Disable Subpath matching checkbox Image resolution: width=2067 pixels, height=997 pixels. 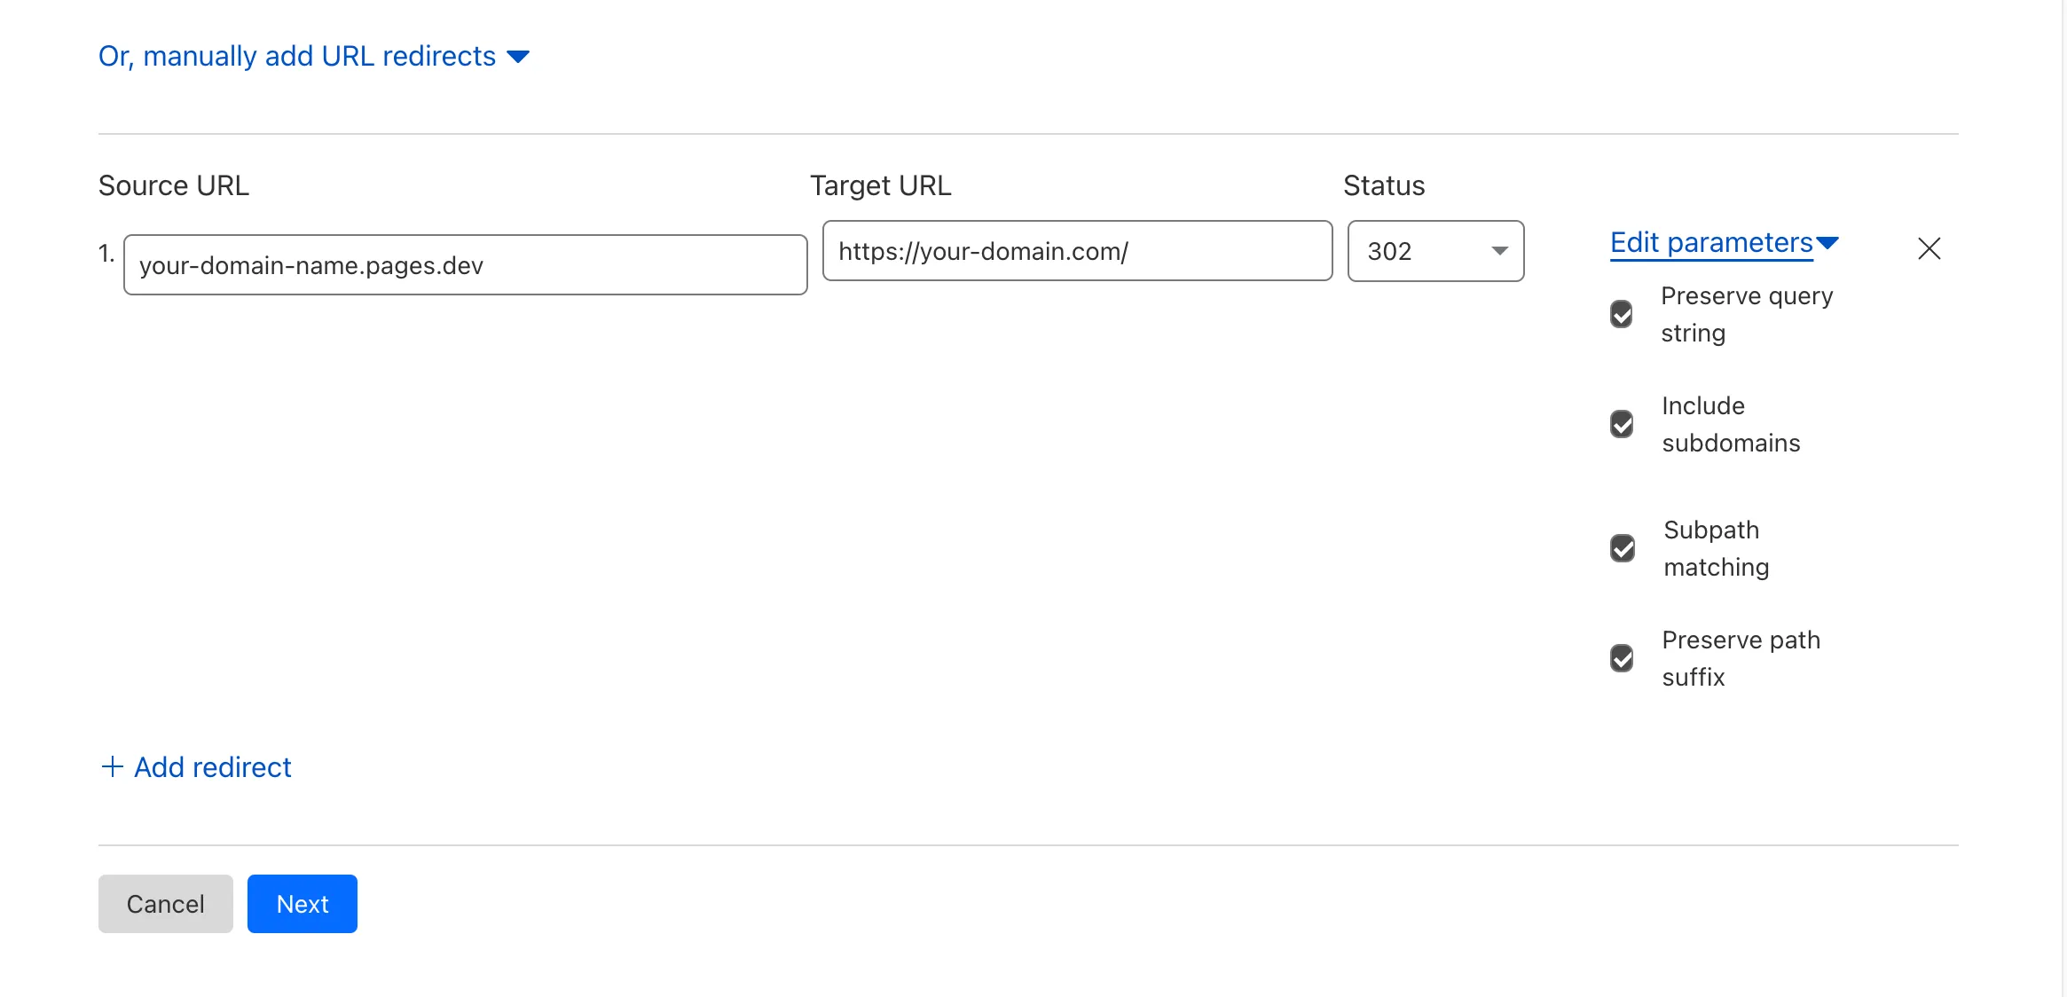pos(1623,548)
